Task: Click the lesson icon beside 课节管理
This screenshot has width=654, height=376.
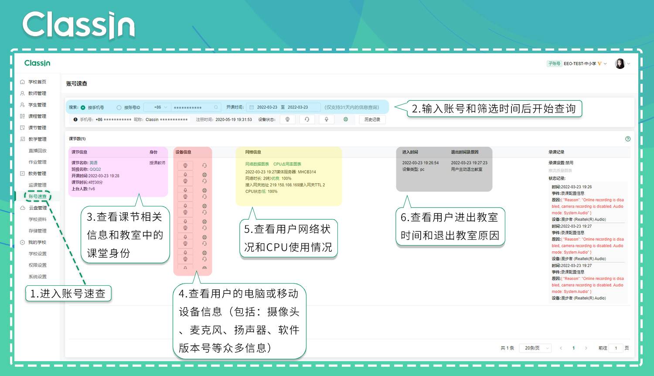Action: [x=22, y=128]
